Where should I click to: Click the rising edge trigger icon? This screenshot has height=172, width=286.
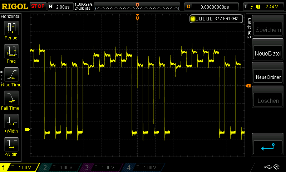pyautogui.click(x=252, y=7)
